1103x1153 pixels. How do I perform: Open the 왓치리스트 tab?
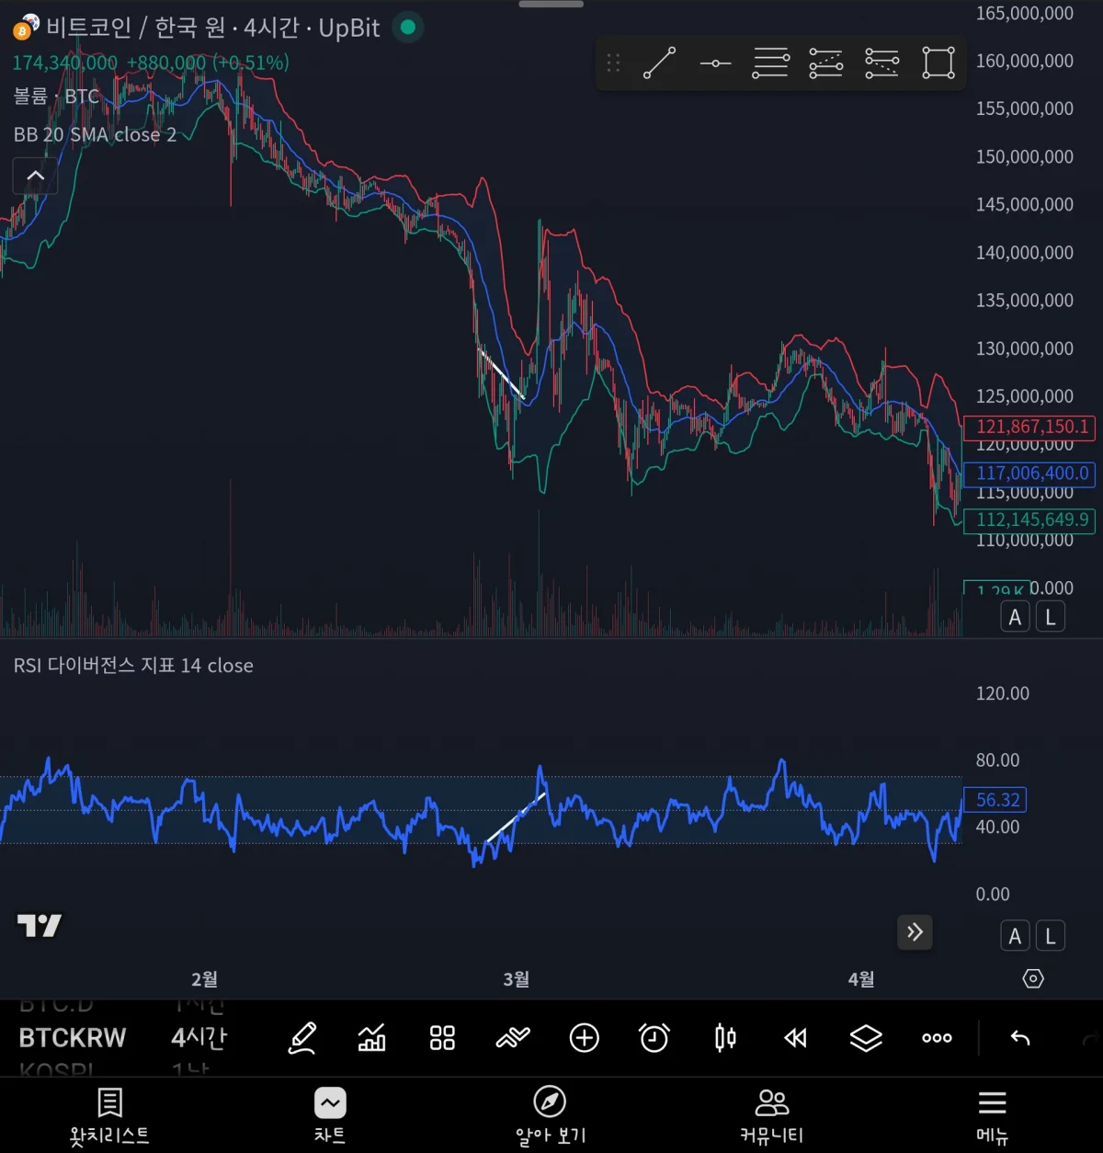(109, 1114)
